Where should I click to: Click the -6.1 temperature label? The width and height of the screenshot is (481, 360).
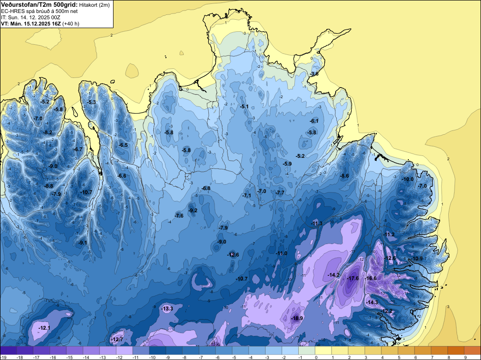314,121
